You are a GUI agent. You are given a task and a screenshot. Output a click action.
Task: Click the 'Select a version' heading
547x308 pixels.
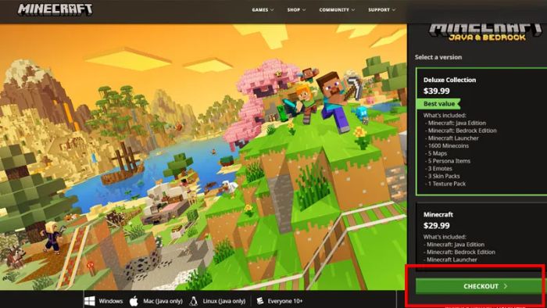(x=438, y=57)
